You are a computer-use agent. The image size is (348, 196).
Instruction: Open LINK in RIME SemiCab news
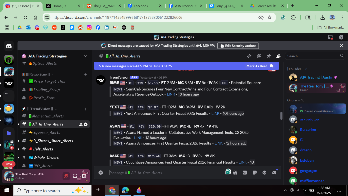[171, 94]
